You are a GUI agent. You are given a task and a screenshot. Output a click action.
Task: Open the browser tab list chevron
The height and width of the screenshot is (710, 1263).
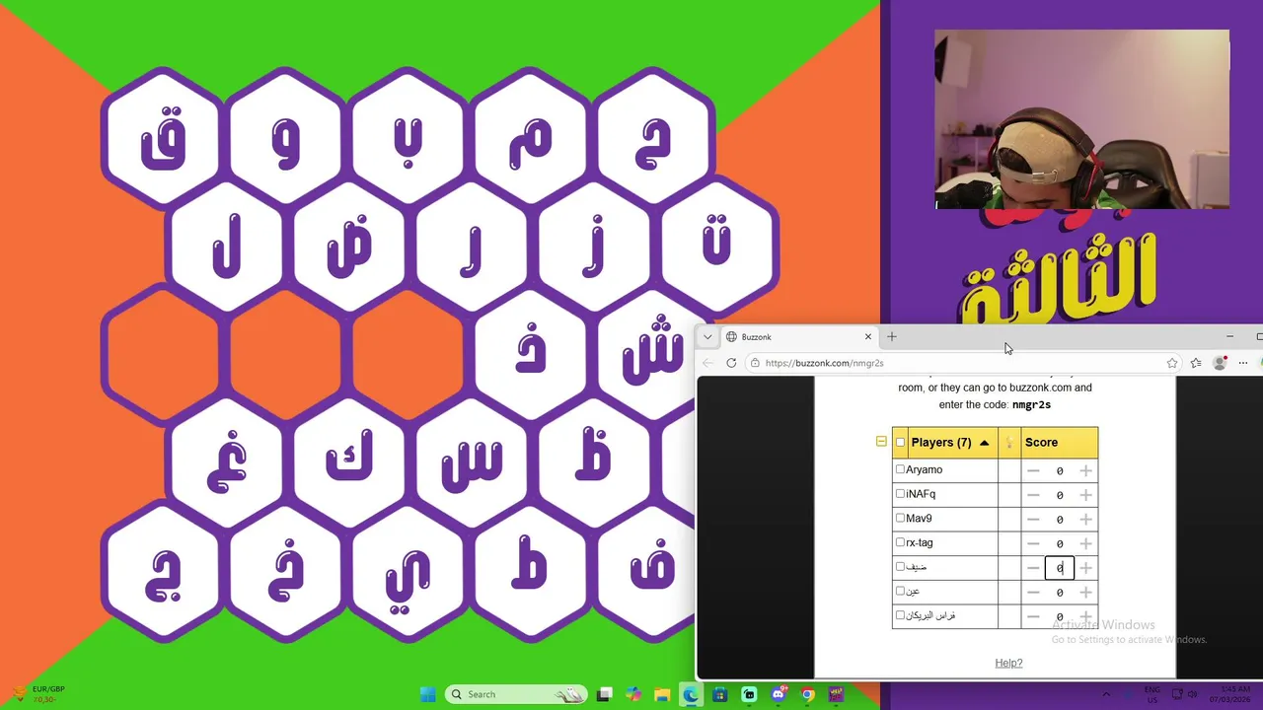pos(707,337)
